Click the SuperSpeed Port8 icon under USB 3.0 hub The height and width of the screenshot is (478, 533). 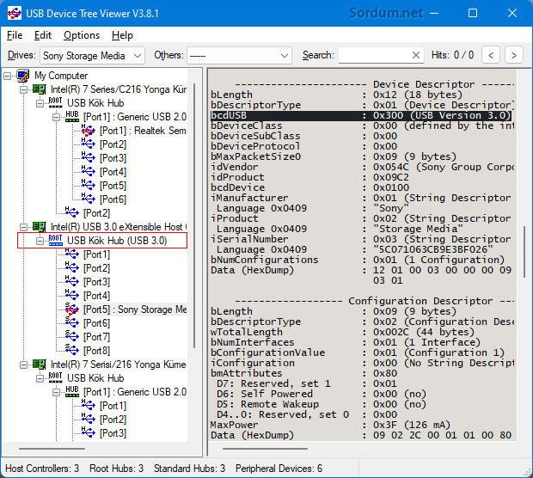point(72,351)
